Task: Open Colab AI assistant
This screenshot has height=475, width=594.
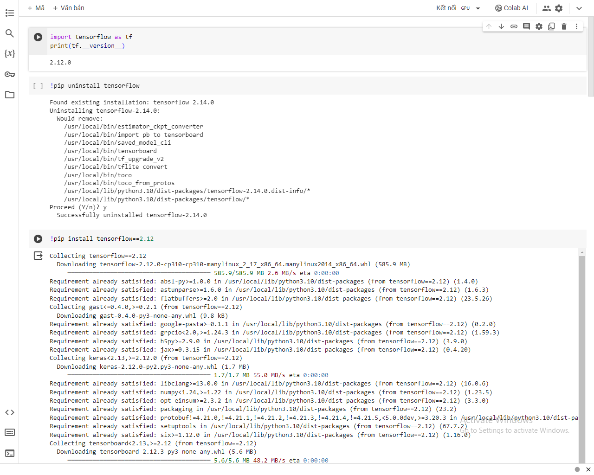Action: click(511, 8)
